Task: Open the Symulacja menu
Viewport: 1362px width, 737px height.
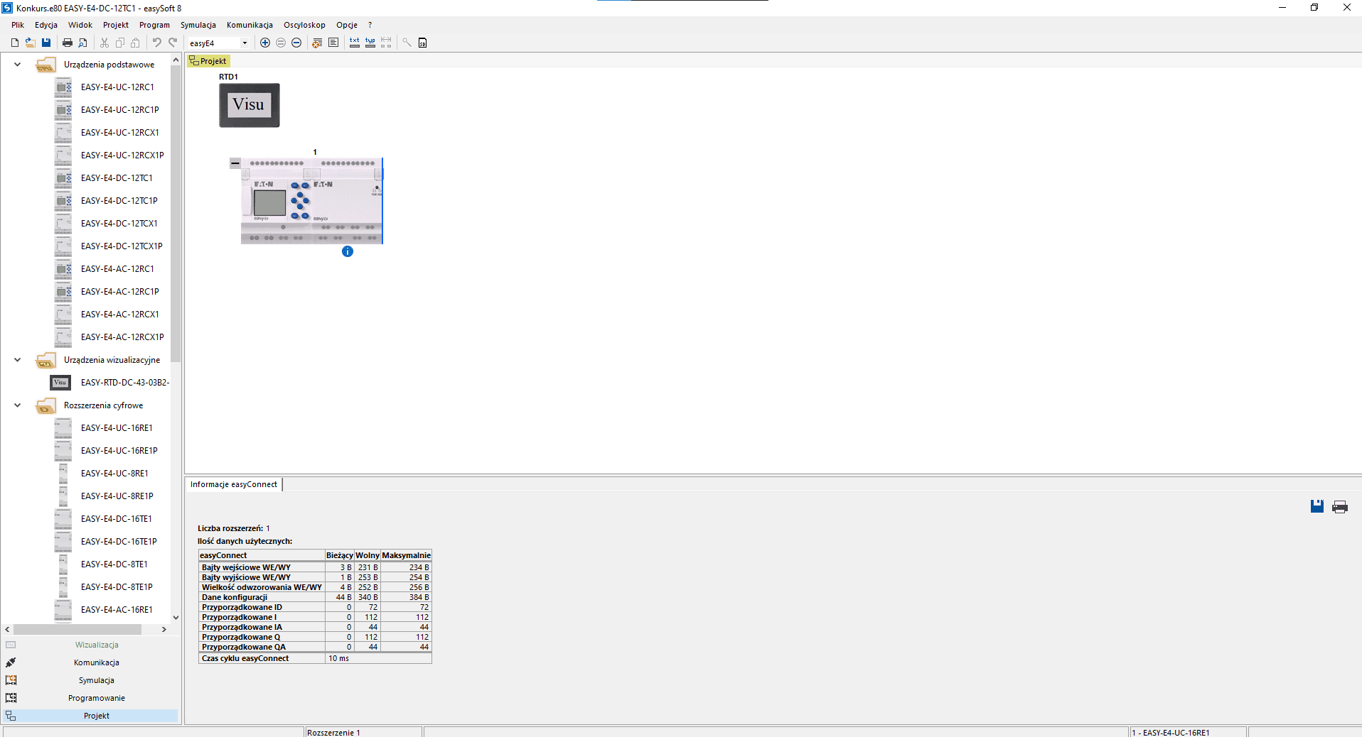Action: 198,25
